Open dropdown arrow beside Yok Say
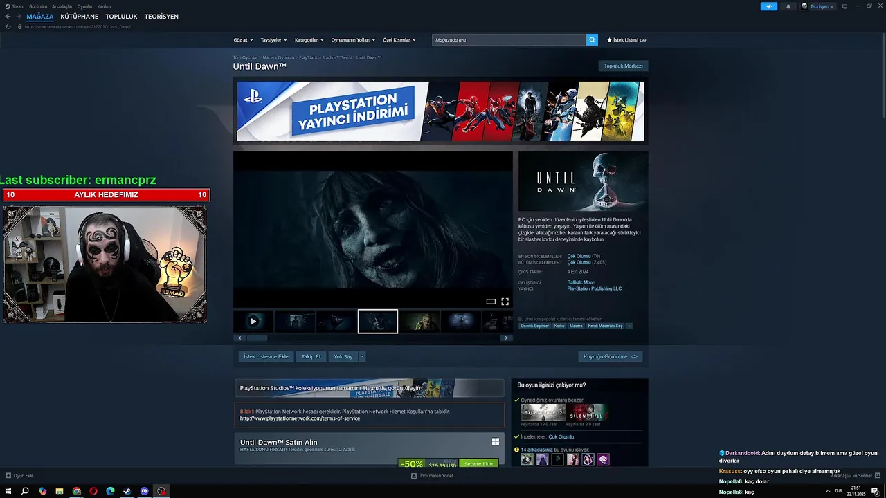 pyautogui.click(x=361, y=357)
